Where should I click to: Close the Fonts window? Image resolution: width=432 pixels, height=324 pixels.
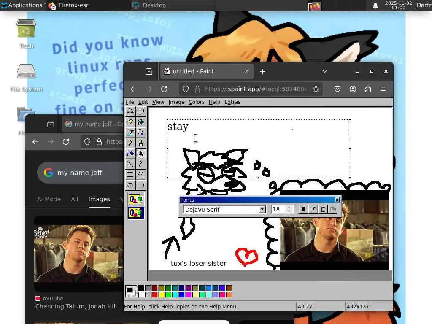[x=337, y=200]
